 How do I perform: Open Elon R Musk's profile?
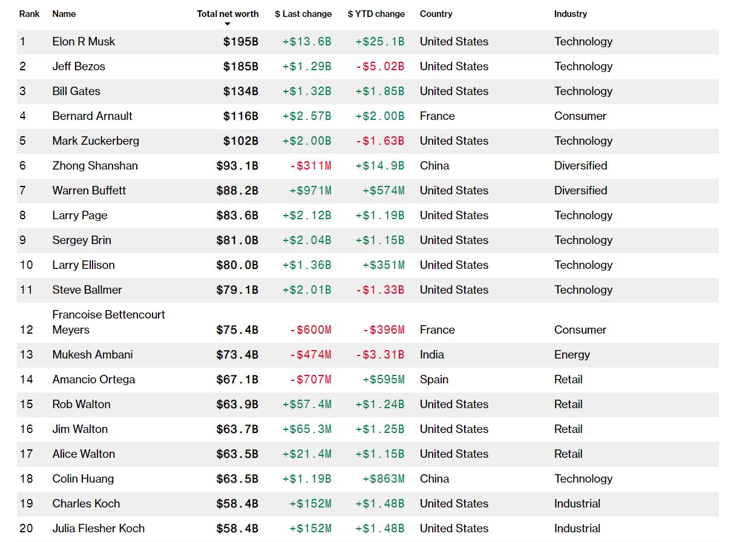(x=84, y=42)
